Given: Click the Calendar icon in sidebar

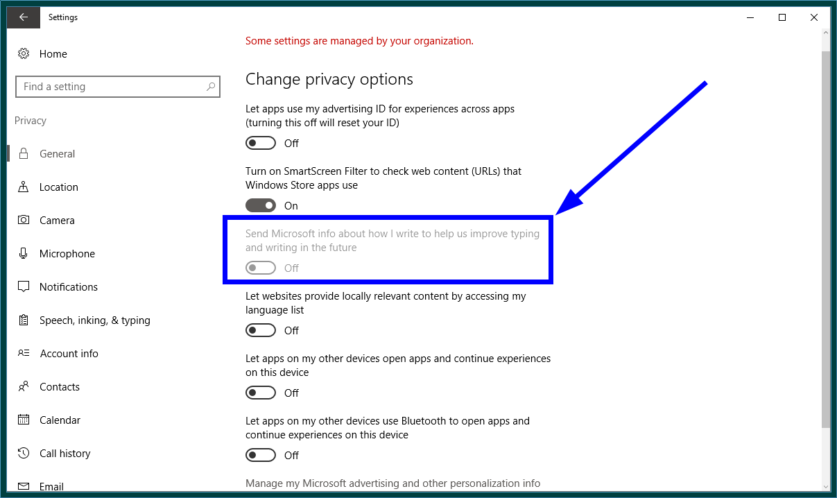Looking at the screenshot, I should click(24, 420).
